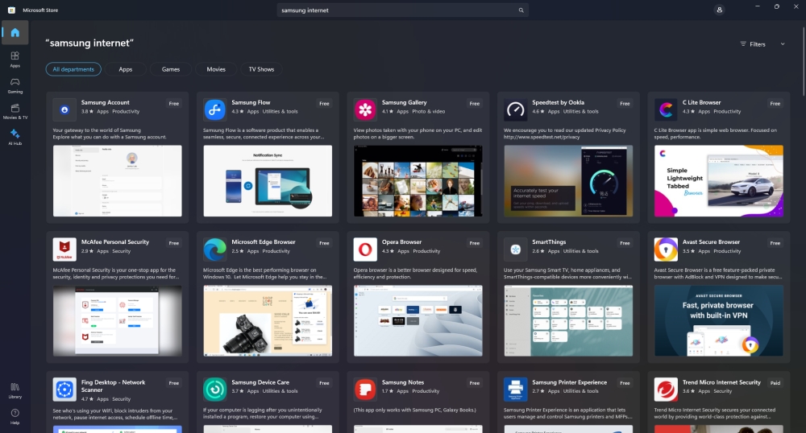Open the Samsung Flow title text
Screen dimensions: 806x433
tap(251, 102)
